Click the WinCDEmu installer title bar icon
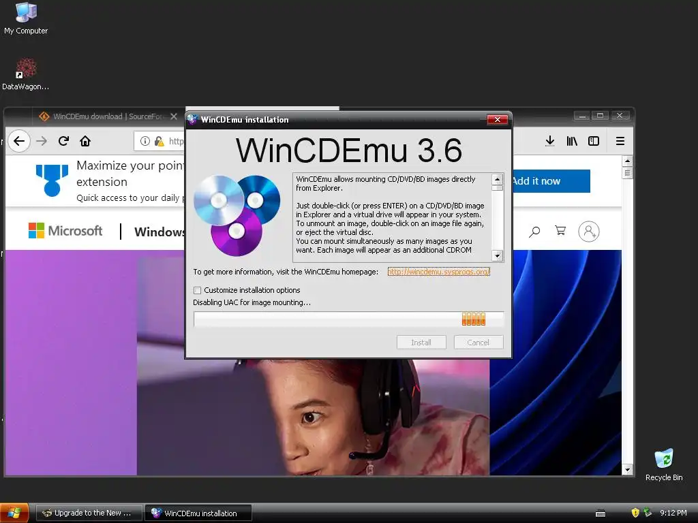Screen dimensions: 698x523 pyautogui.click(x=192, y=119)
